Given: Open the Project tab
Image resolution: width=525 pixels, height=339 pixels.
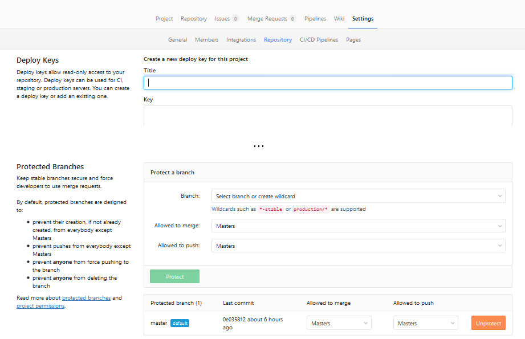Looking at the screenshot, I should point(164,19).
